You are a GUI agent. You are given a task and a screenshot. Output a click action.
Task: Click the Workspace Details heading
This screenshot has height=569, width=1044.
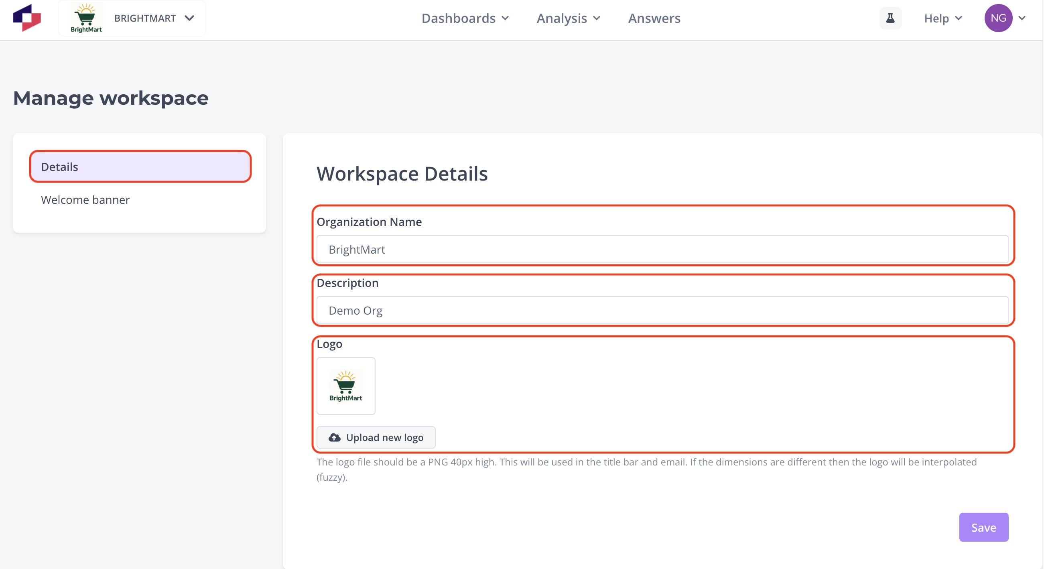[x=402, y=173]
